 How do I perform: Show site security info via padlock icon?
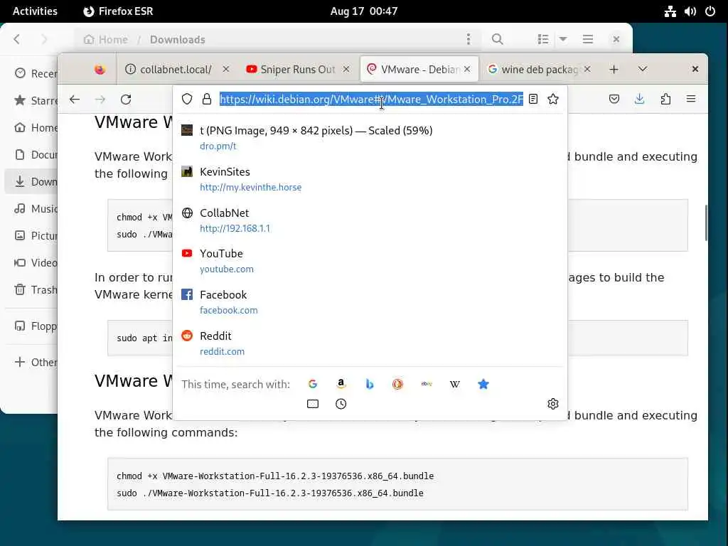click(x=207, y=99)
